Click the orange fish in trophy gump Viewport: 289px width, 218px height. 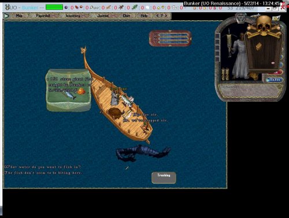point(81,91)
